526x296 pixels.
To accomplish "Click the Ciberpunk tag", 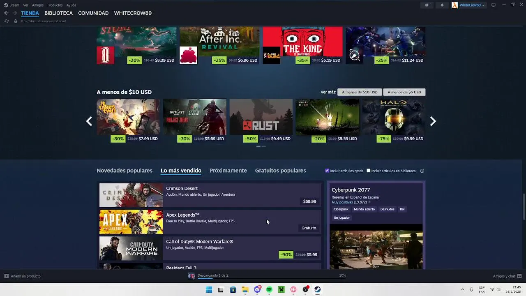I will 341,209.
